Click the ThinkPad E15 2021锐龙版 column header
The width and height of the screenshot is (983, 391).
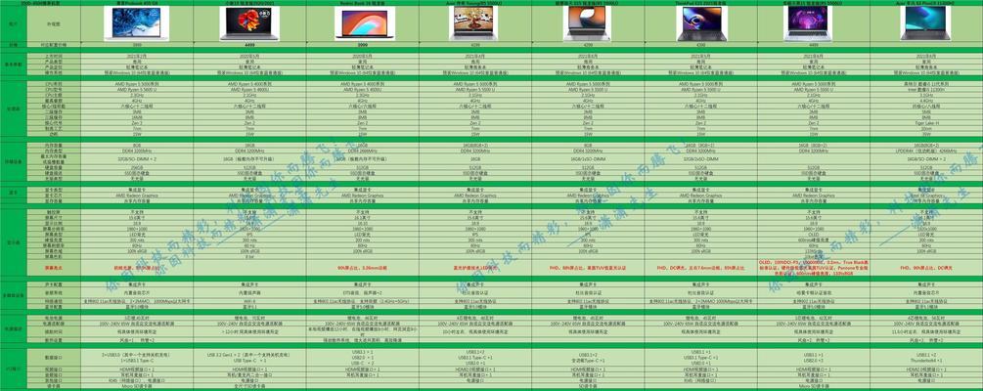(x=701, y=3)
